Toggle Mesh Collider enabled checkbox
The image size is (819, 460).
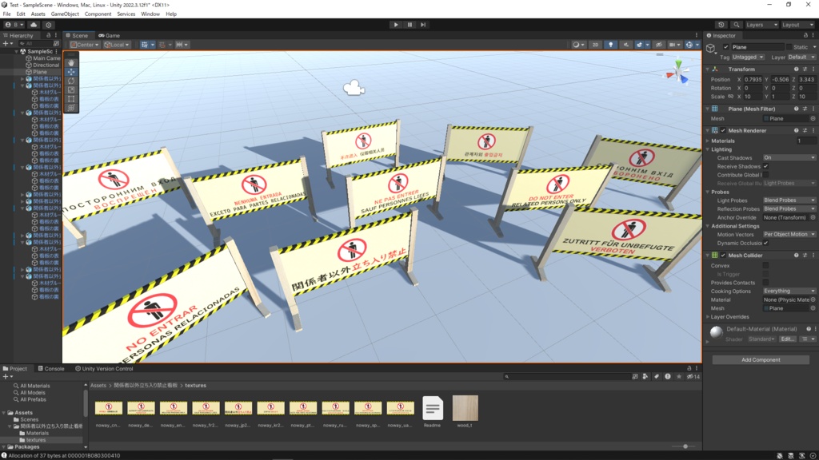(x=723, y=256)
